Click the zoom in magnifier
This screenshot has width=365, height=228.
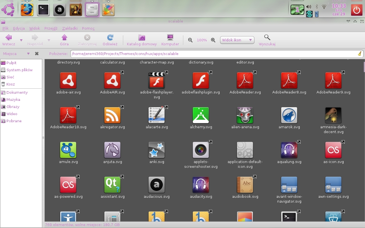pos(213,40)
